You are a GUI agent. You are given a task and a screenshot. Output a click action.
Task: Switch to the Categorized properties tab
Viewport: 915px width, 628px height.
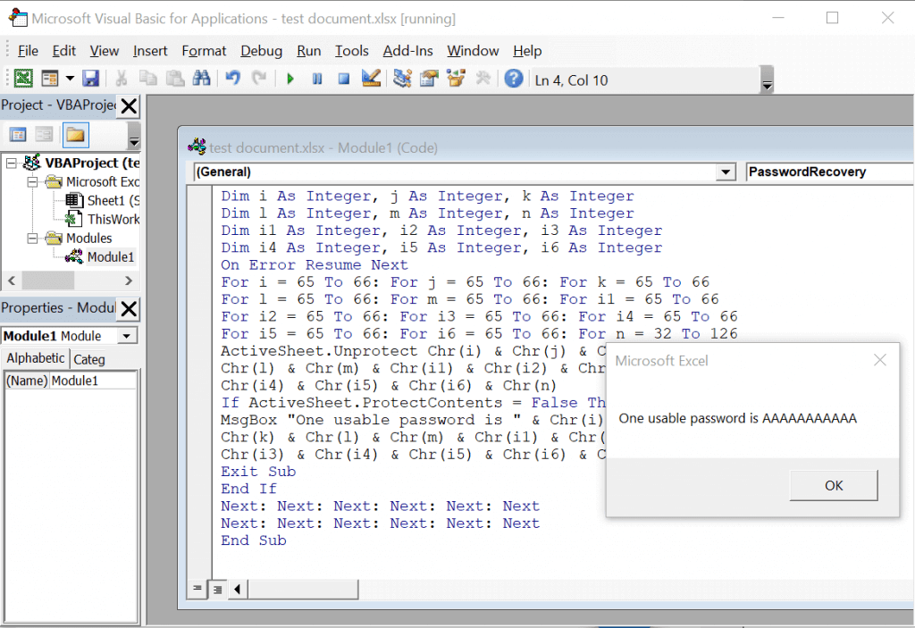[x=89, y=359]
